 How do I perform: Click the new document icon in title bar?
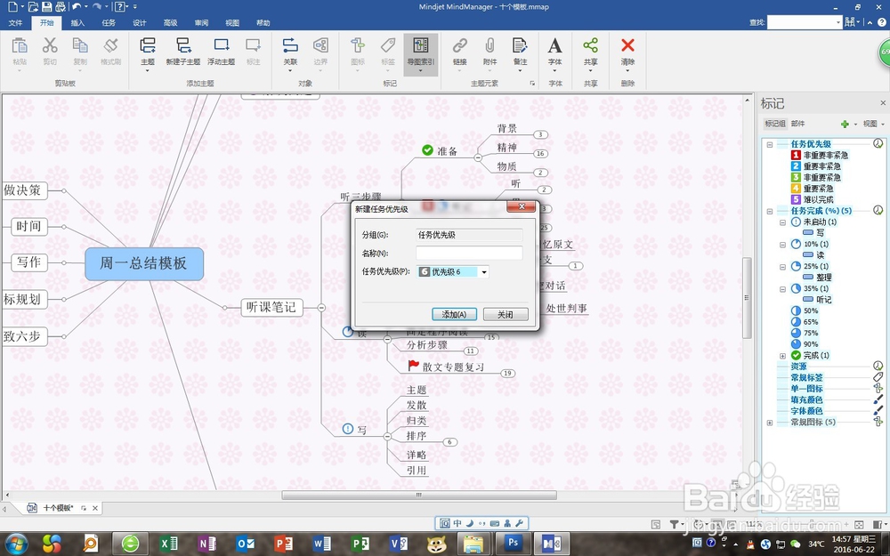12,7
